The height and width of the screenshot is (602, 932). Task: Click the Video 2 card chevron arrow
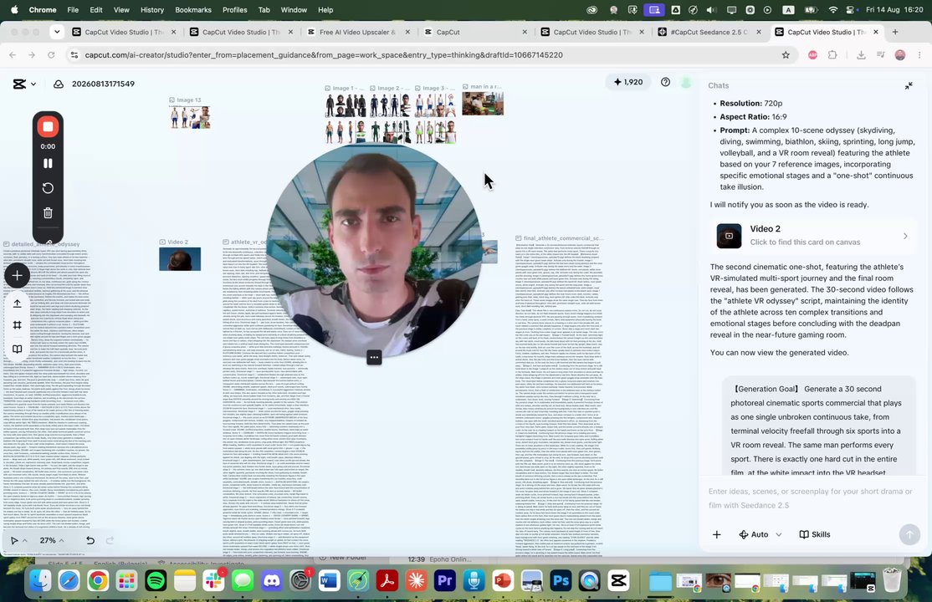(905, 236)
